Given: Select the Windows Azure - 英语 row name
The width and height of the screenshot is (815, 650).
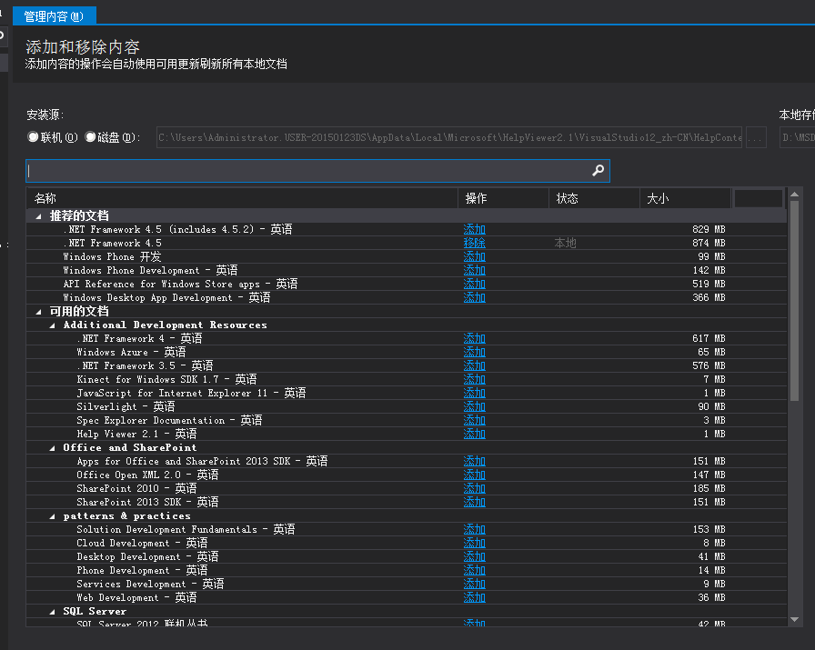Looking at the screenshot, I should 131,352.
